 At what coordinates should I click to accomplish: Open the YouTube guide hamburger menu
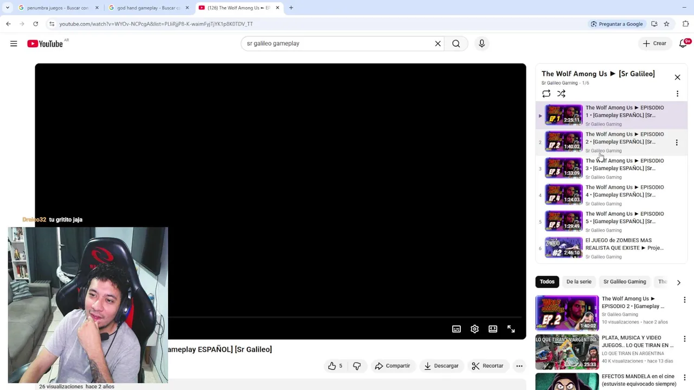14,43
